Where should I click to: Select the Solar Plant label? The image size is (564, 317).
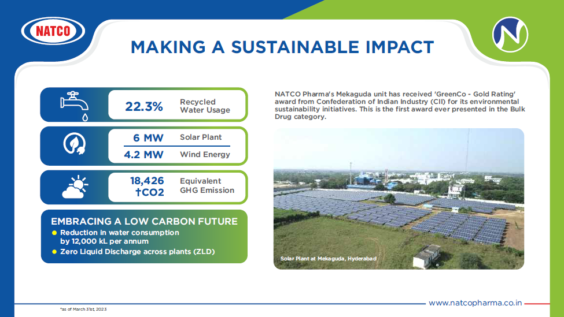click(x=201, y=137)
